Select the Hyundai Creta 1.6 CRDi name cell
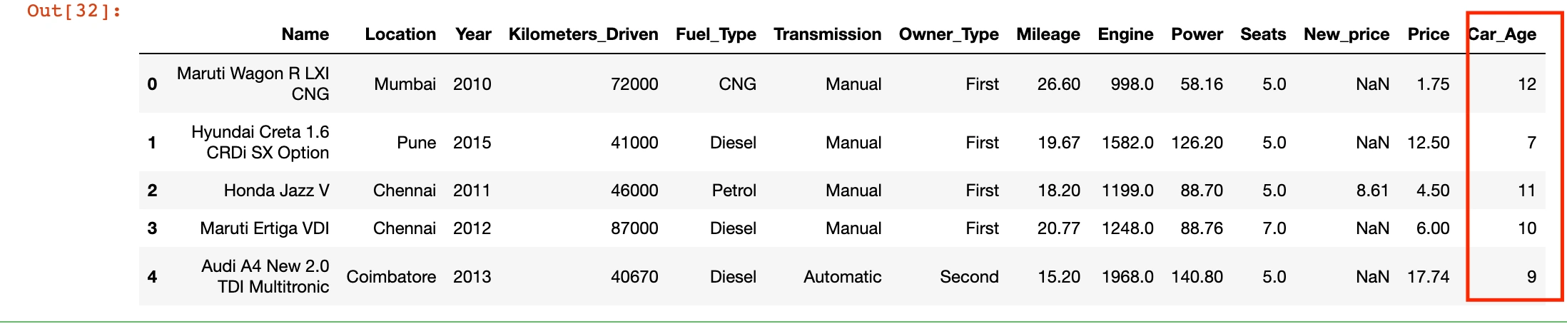This screenshot has width=1567, height=324. (260, 142)
